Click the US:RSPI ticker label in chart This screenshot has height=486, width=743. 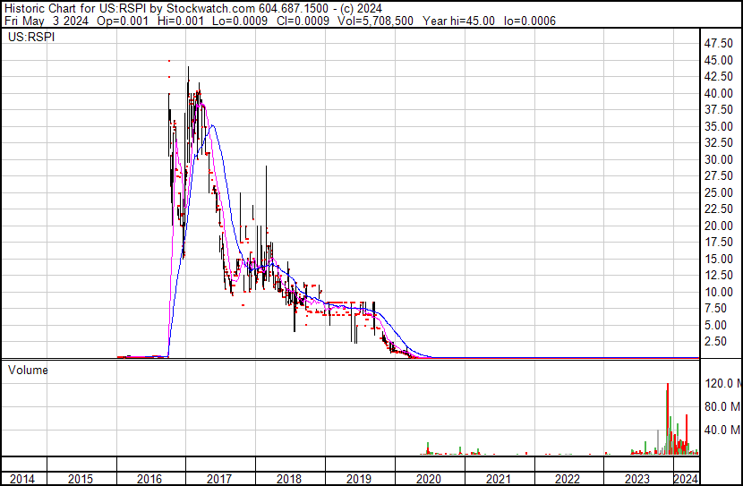coord(31,37)
